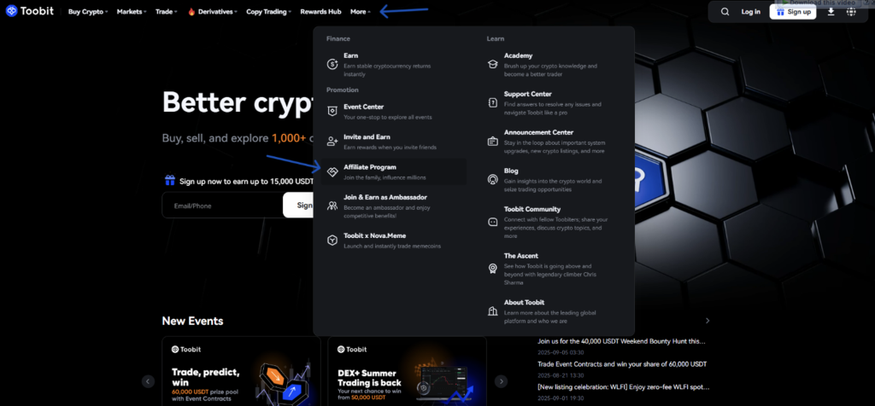Open Announcement Center menu item

click(x=554, y=141)
